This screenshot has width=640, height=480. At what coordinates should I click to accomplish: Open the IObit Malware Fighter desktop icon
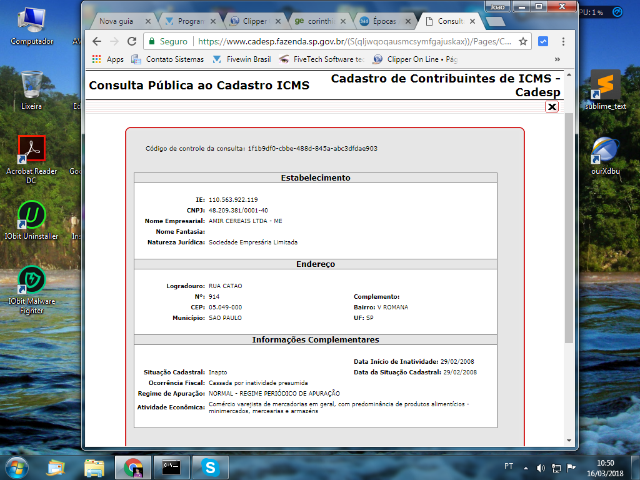point(31,290)
